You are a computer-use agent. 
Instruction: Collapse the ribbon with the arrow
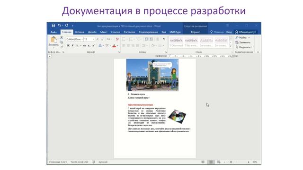click(258, 52)
